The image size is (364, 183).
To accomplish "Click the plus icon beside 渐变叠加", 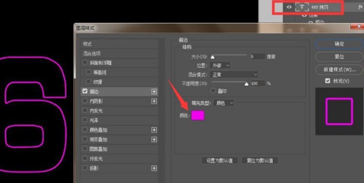I will click(154, 140).
